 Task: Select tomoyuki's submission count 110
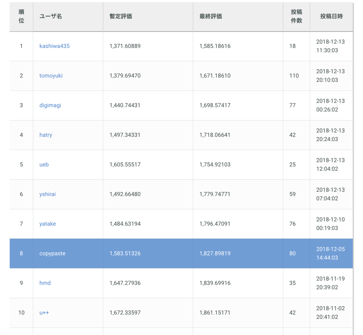click(294, 76)
